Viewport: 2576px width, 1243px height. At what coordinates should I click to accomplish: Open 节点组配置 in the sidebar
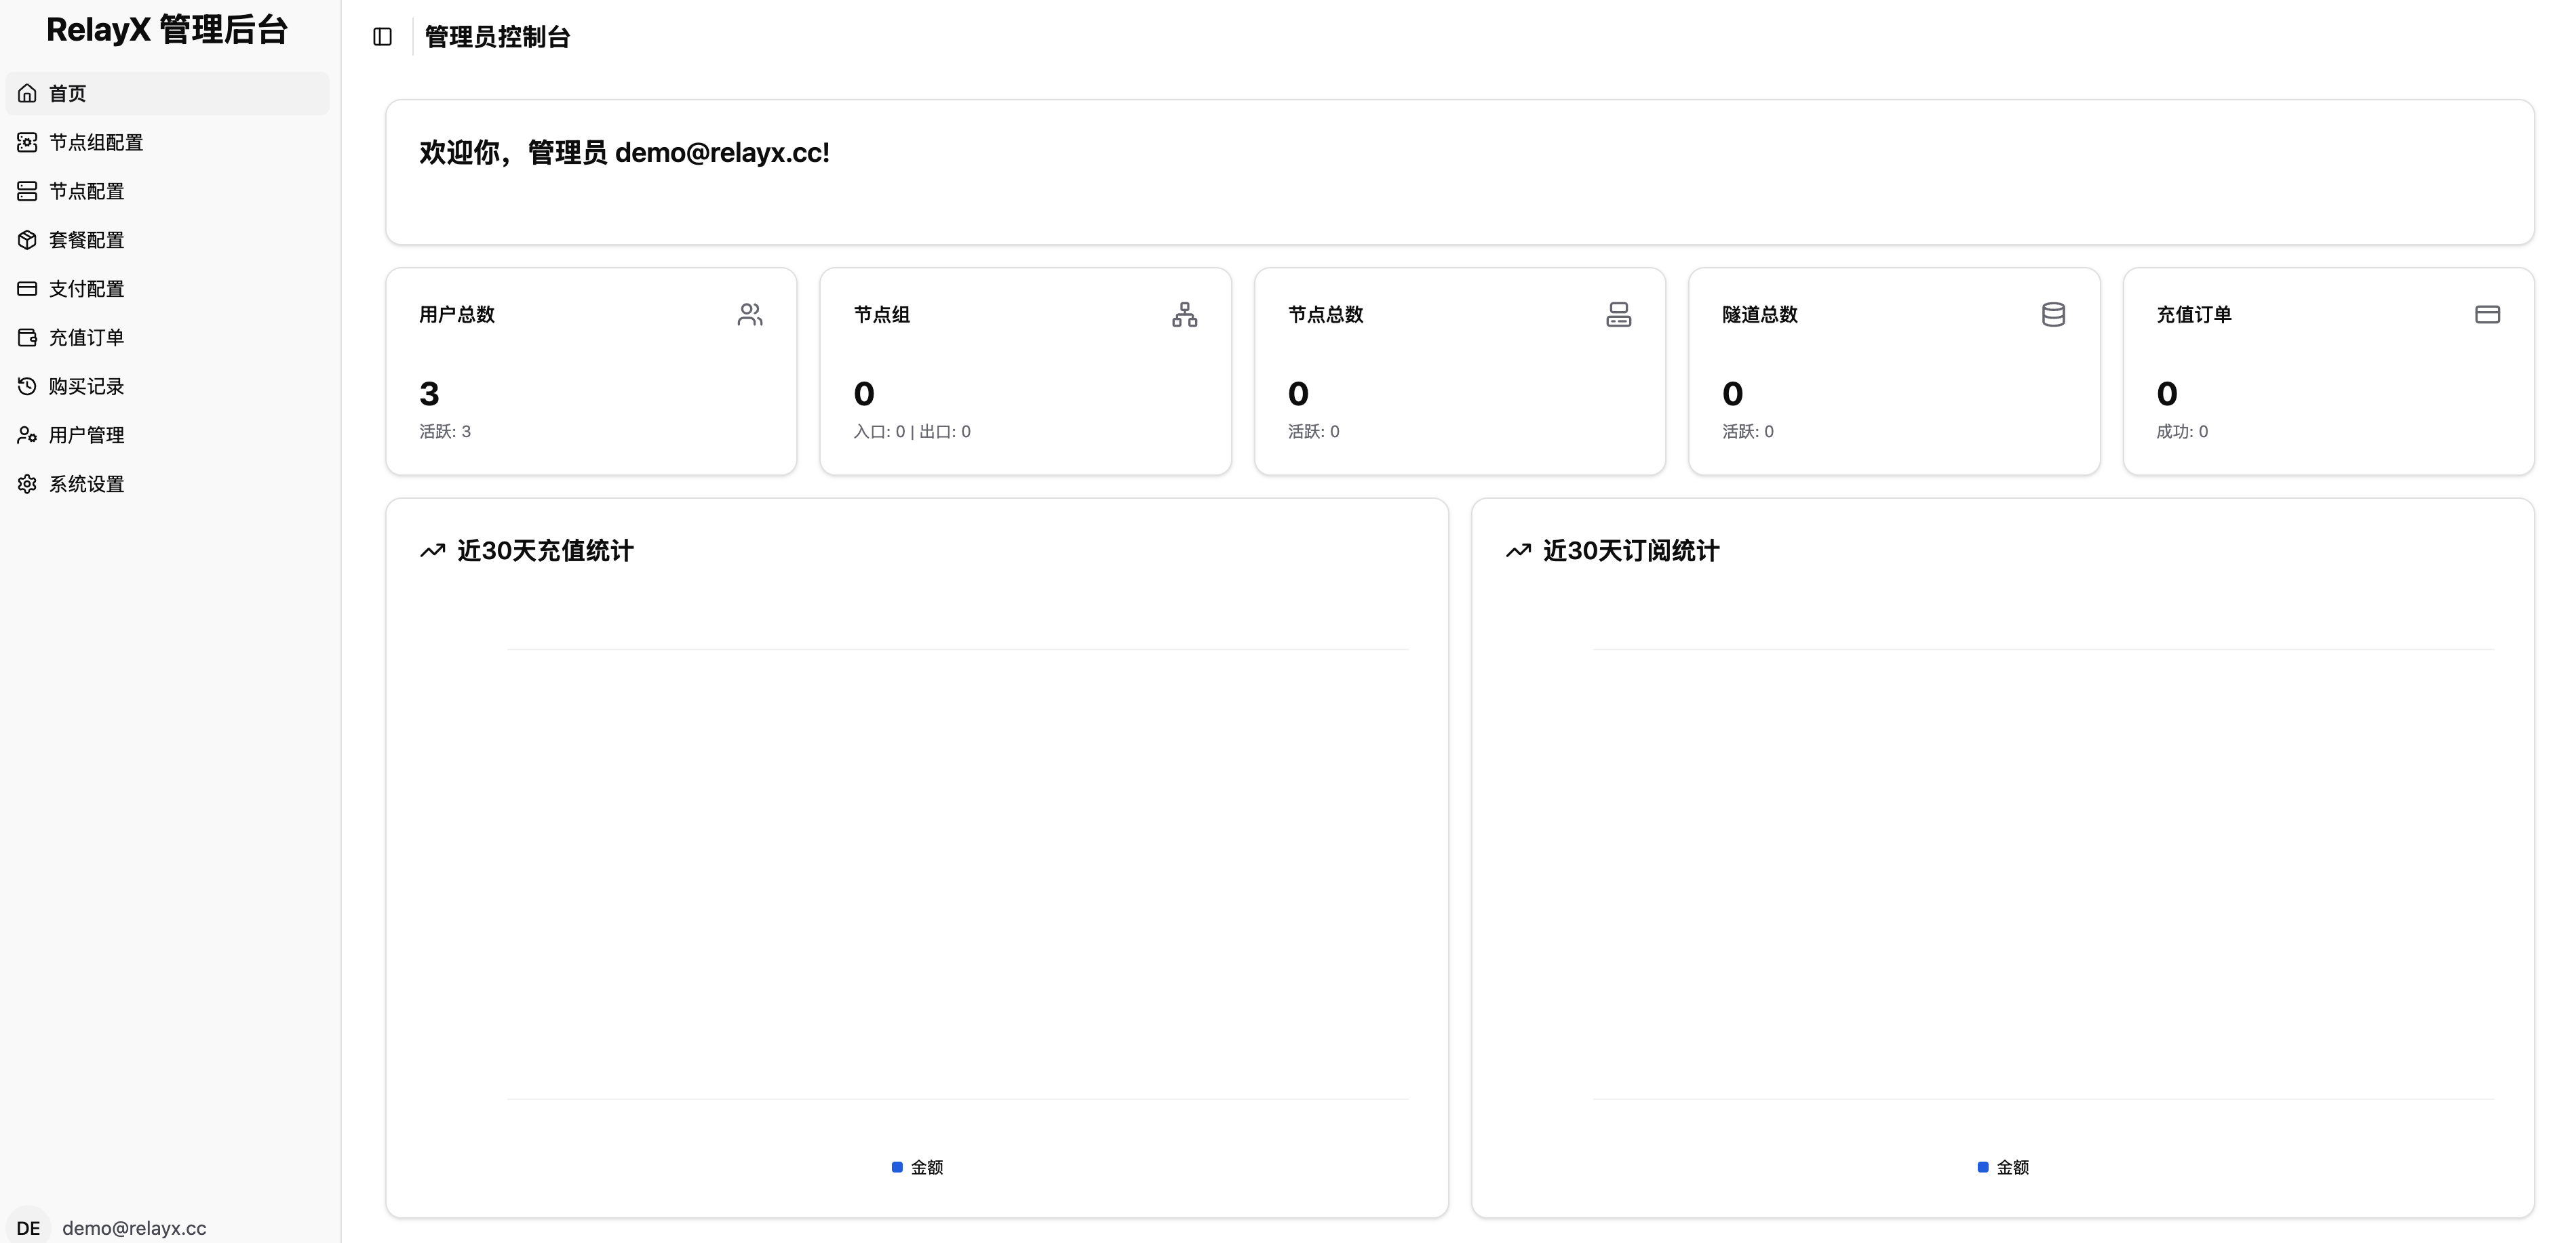click(x=96, y=142)
